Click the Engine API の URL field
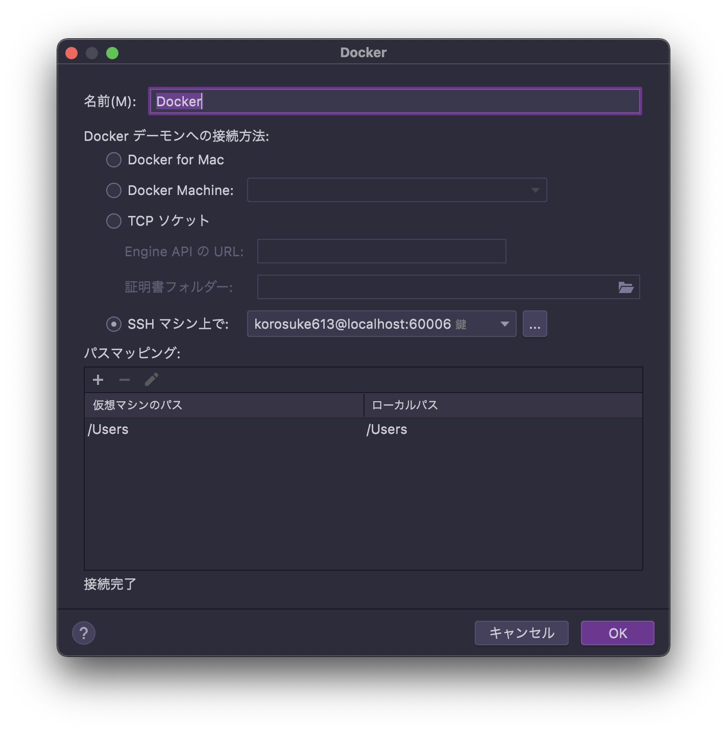Viewport: 727px width, 732px height. (382, 251)
